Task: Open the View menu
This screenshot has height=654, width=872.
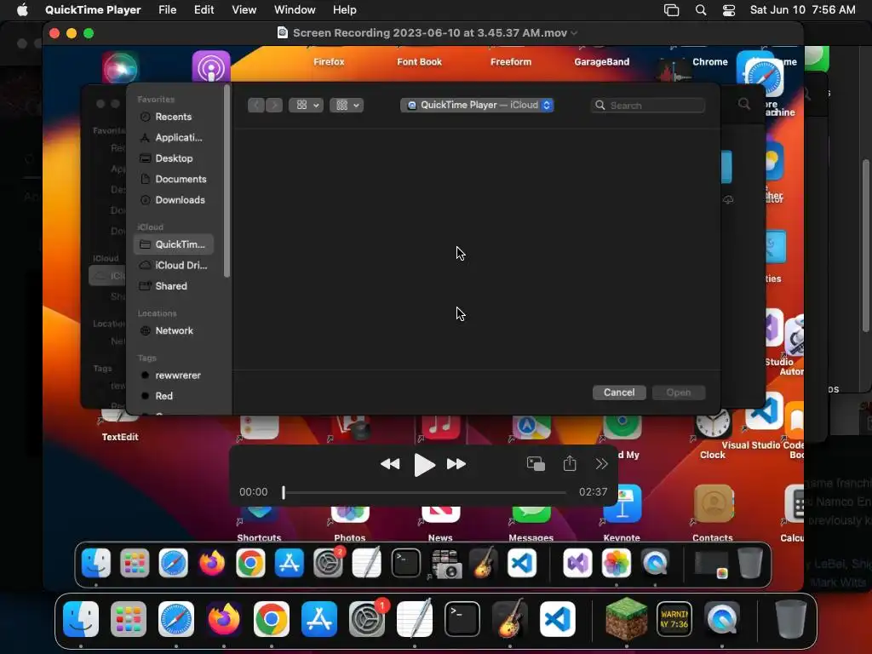Action: [x=244, y=10]
